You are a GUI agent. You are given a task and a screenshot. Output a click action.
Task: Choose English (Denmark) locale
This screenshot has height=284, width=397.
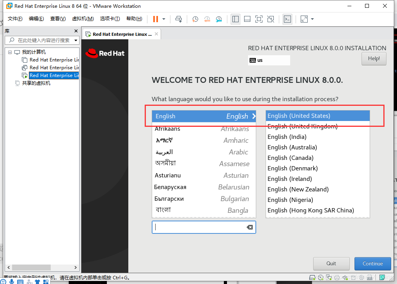pyautogui.click(x=317, y=168)
